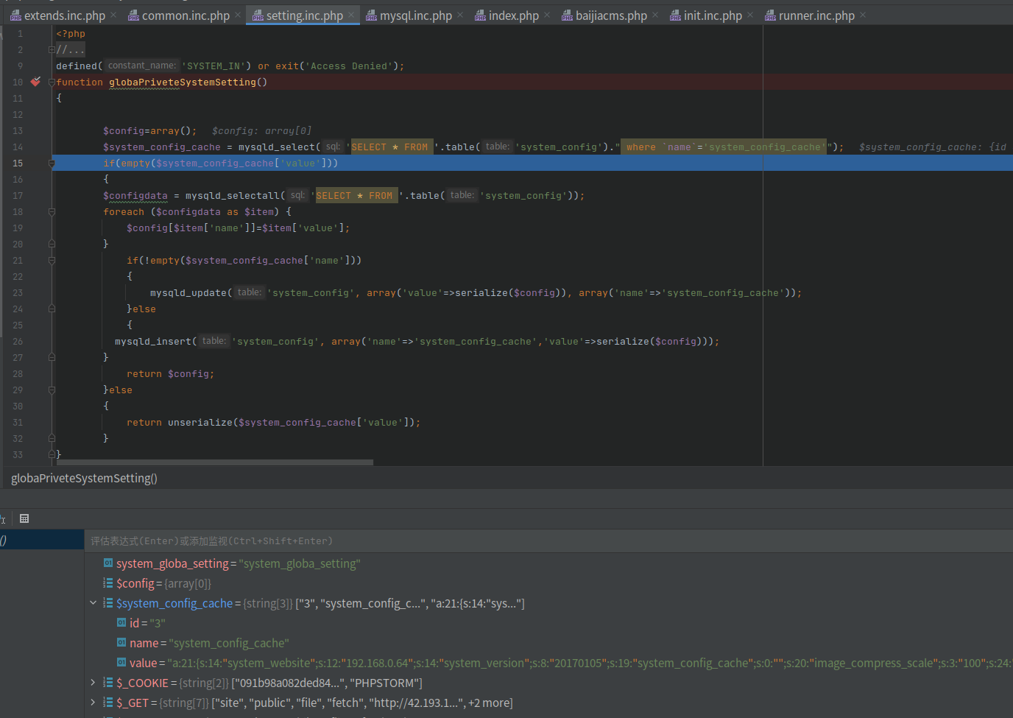This screenshot has width=1013, height=718.
Task: Open the index.php tab
Action: 514,15
